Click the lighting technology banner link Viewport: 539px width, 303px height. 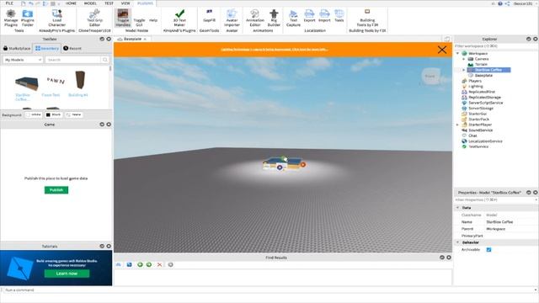pyautogui.click(x=275, y=50)
